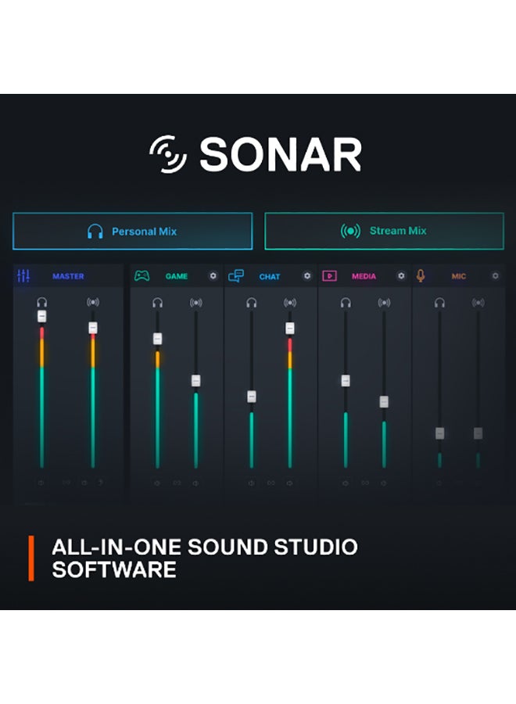
Task: Click the Mic personal volume slider handle
Action: (439, 433)
